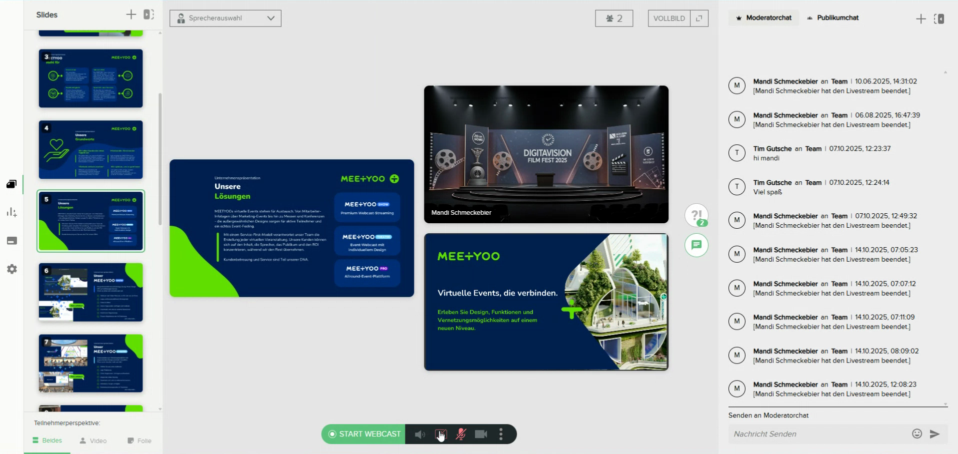Open the Q&A questions bubble icon
This screenshot has width=958, height=454.
tap(696, 216)
